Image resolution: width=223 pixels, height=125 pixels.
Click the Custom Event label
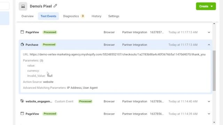pos(64,101)
